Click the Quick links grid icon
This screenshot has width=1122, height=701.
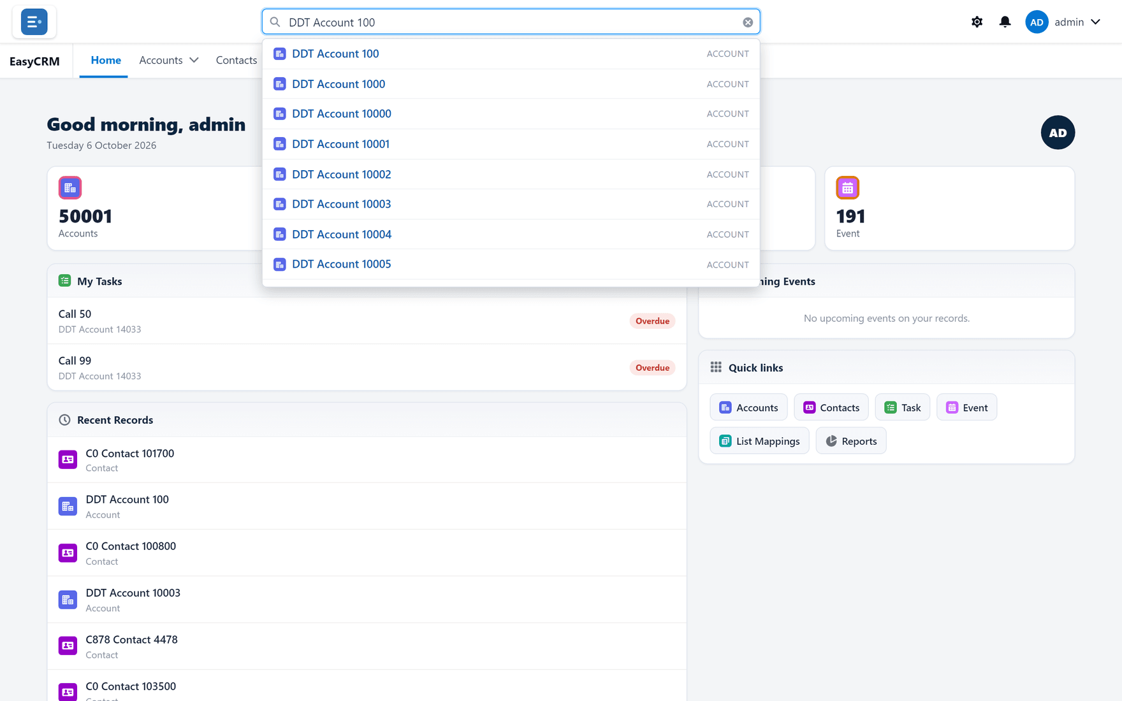coord(716,367)
